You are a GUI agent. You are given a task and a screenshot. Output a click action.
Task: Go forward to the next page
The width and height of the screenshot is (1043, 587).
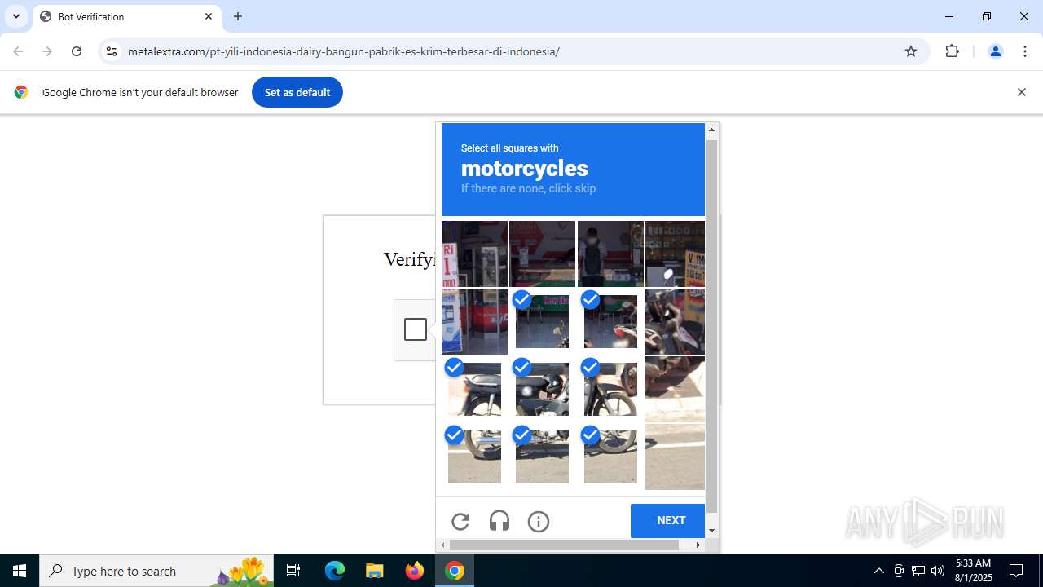tap(47, 51)
